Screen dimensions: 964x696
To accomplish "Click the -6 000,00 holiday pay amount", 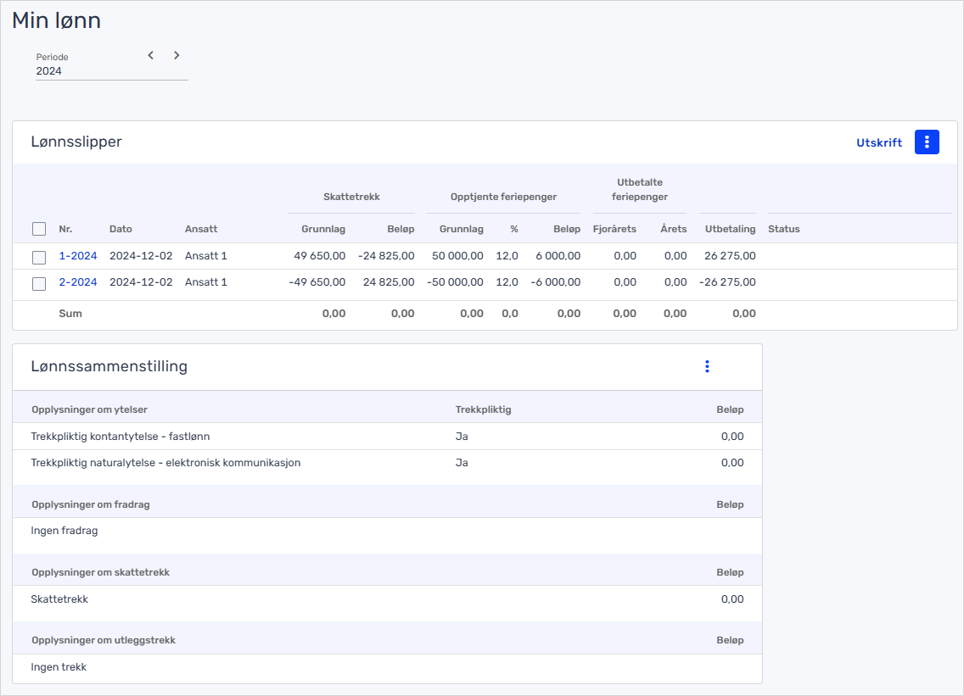I will pyautogui.click(x=555, y=282).
